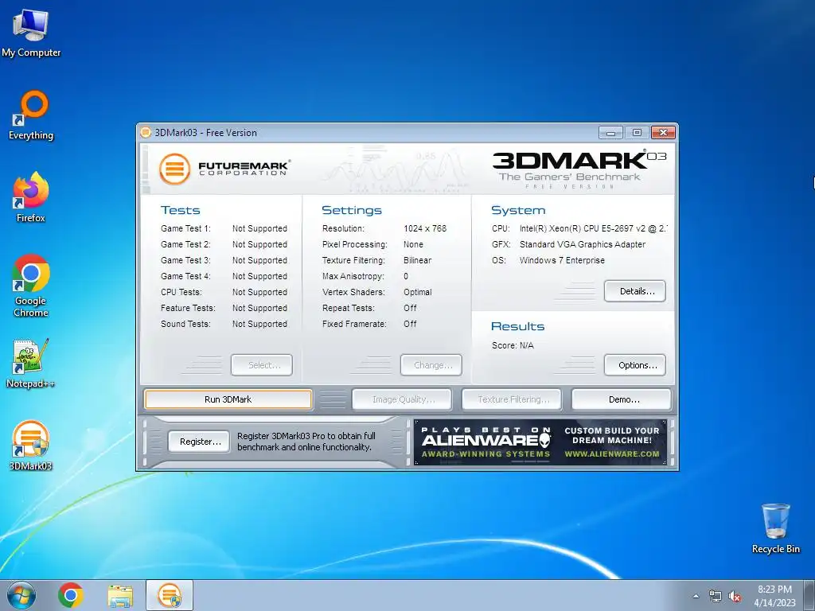The width and height of the screenshot is (815, 611).
Task: Click the resolution value "1024 x 768"
Action: [425, 228]
